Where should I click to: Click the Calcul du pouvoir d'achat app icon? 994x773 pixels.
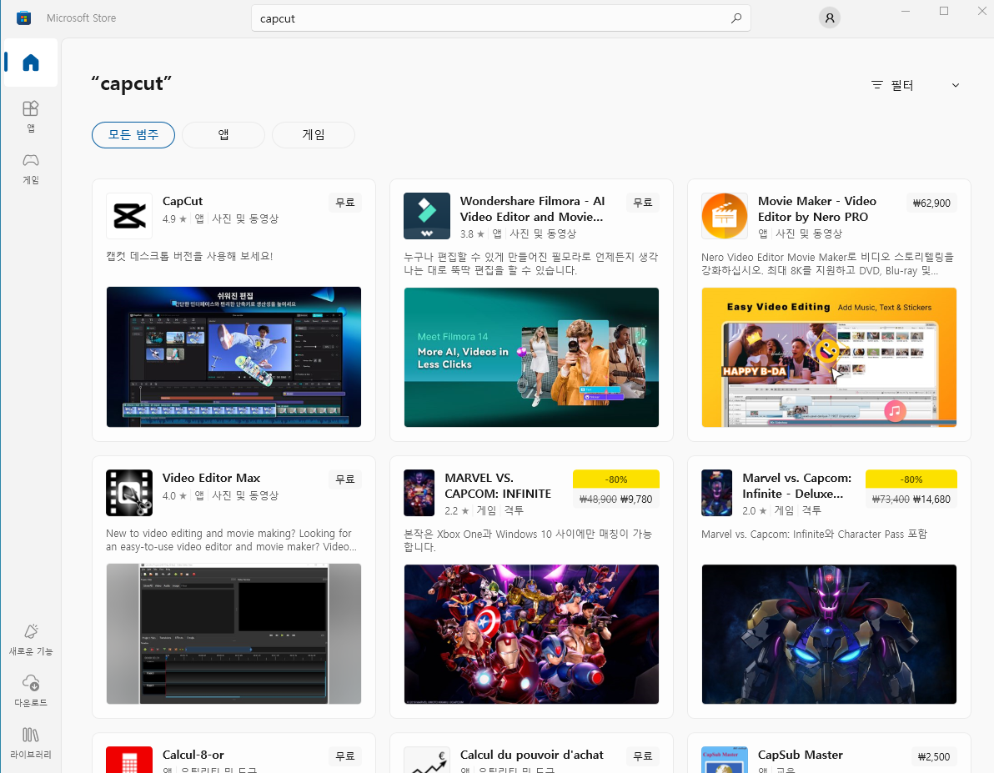[427, 760]
